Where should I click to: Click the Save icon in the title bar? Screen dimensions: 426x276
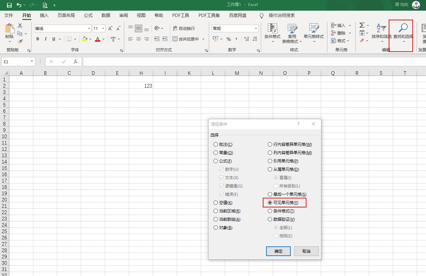tap(9, 5)
